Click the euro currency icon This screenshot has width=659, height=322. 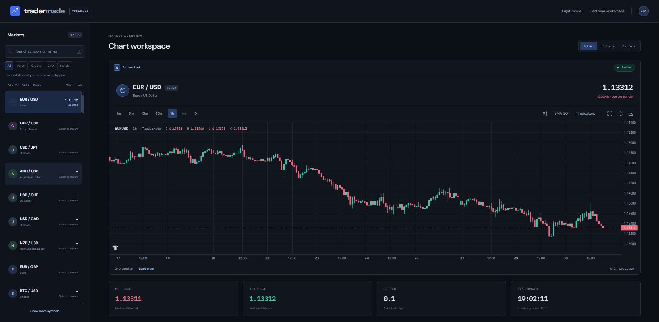[122, 91]
